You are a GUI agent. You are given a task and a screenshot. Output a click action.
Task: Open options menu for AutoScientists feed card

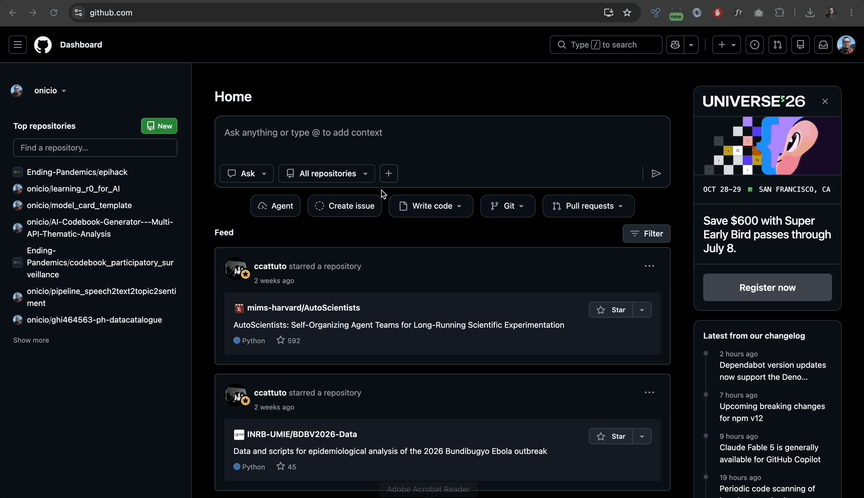coord(649,266)
